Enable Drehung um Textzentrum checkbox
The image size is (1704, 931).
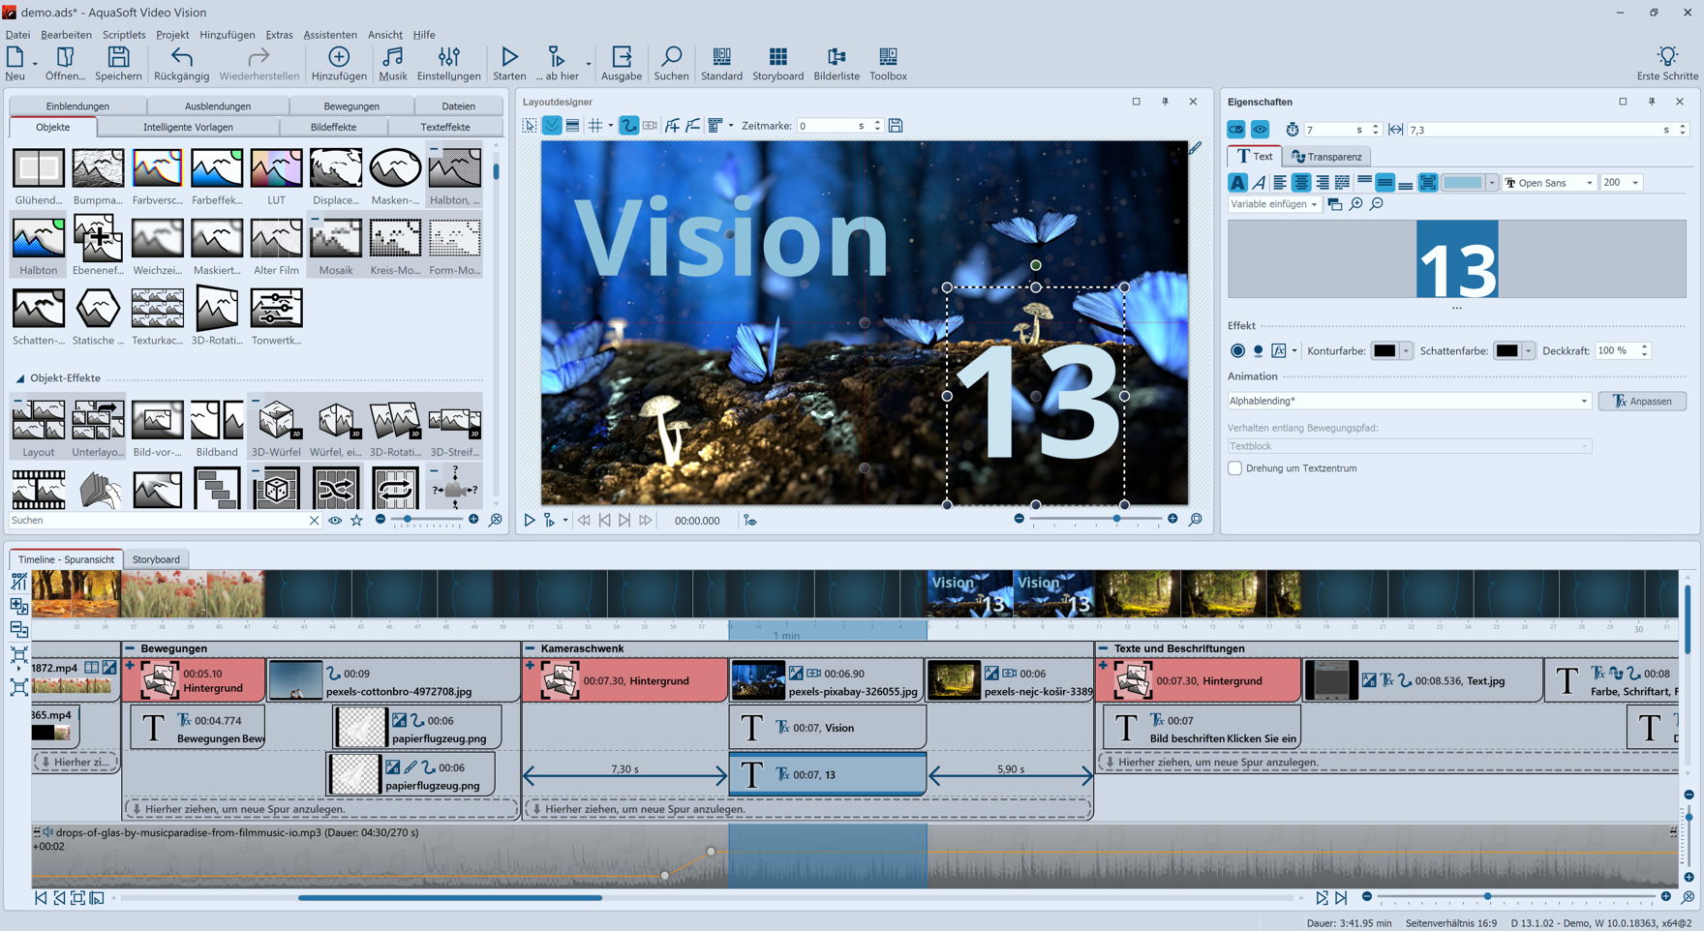(1235, 468)
